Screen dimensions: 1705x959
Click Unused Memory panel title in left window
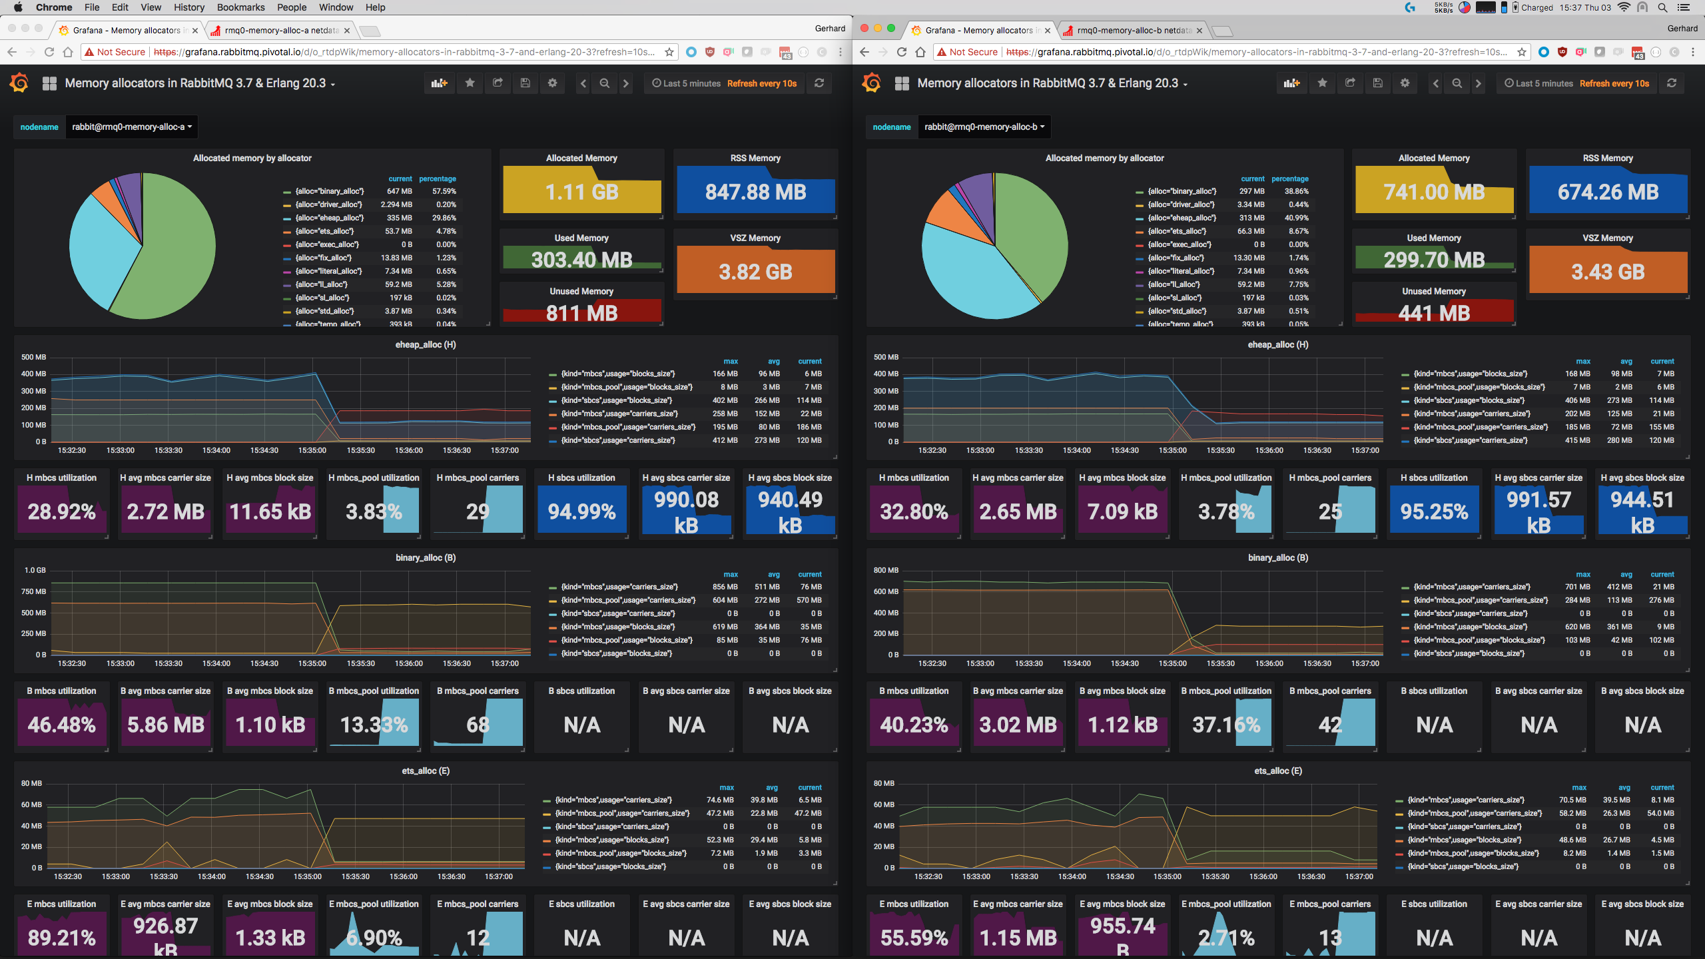click(x=581, y=291)
